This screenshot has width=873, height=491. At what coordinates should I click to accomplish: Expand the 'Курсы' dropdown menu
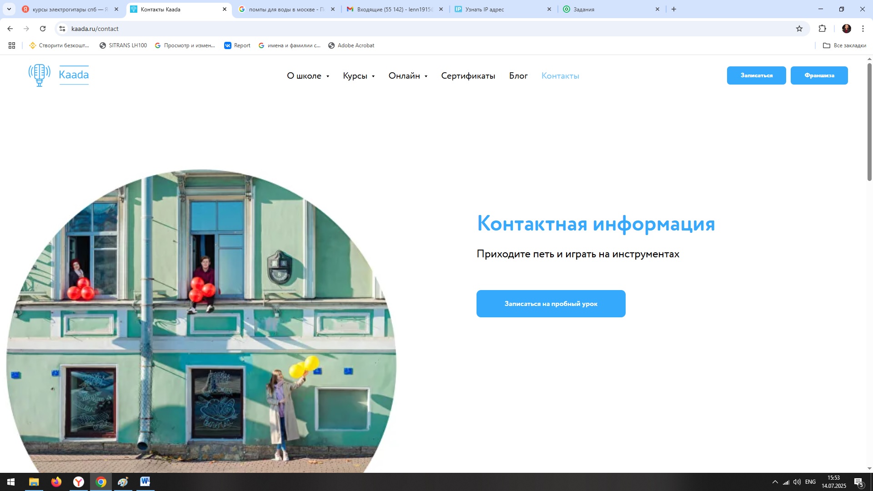[359, 76]
